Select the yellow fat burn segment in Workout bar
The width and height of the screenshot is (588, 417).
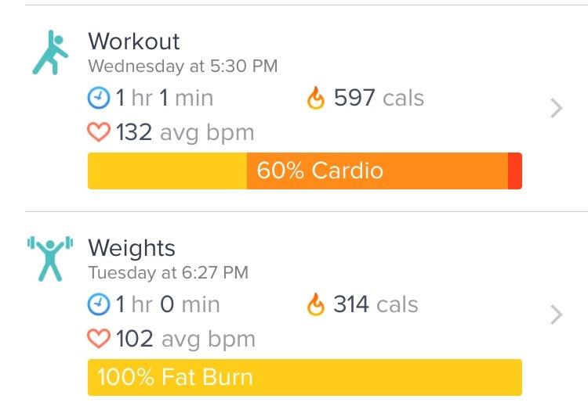click(167, 171)
